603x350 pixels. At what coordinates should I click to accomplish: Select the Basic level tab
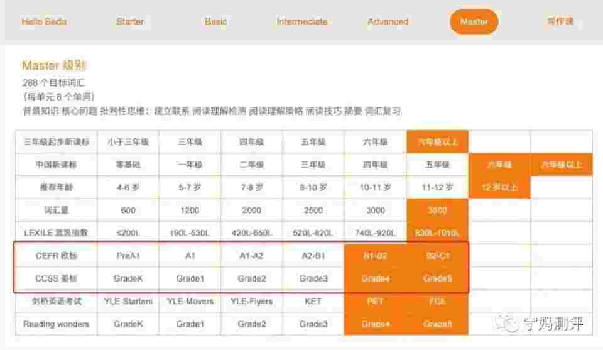215,21
